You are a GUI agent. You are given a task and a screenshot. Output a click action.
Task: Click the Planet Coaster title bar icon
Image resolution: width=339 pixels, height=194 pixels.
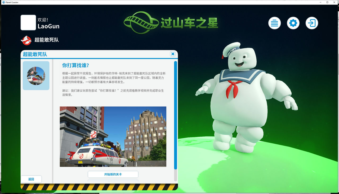tap(3, 2)
